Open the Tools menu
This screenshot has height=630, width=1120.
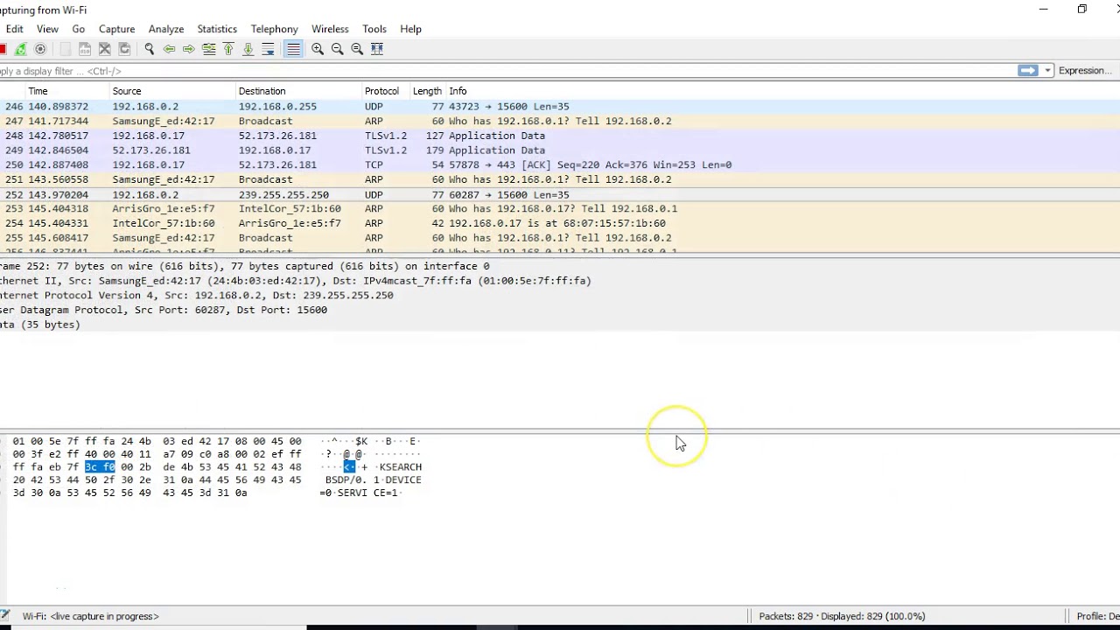(374, 29)
